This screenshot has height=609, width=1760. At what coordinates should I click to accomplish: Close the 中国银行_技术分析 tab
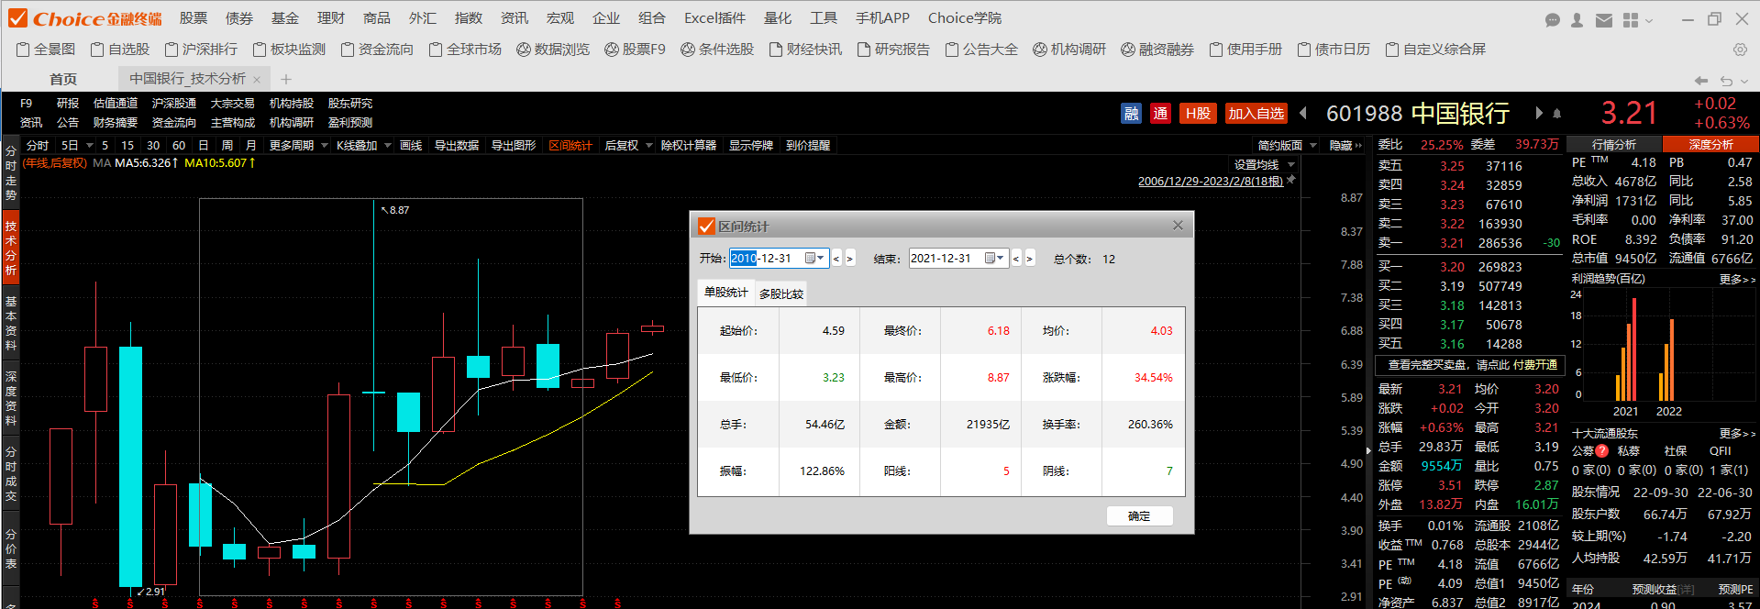coord(257,80)
